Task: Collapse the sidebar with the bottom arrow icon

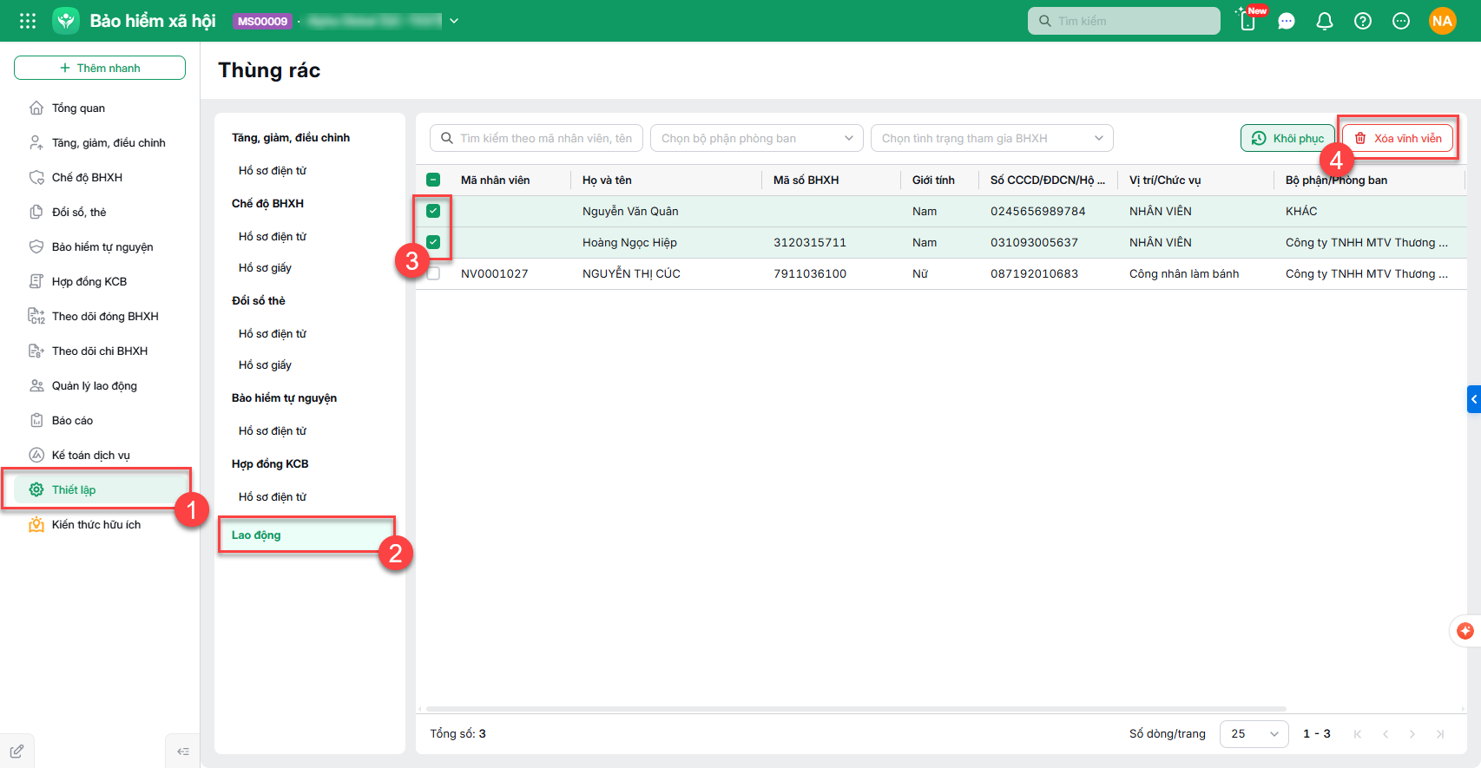Action: point(182,752)
